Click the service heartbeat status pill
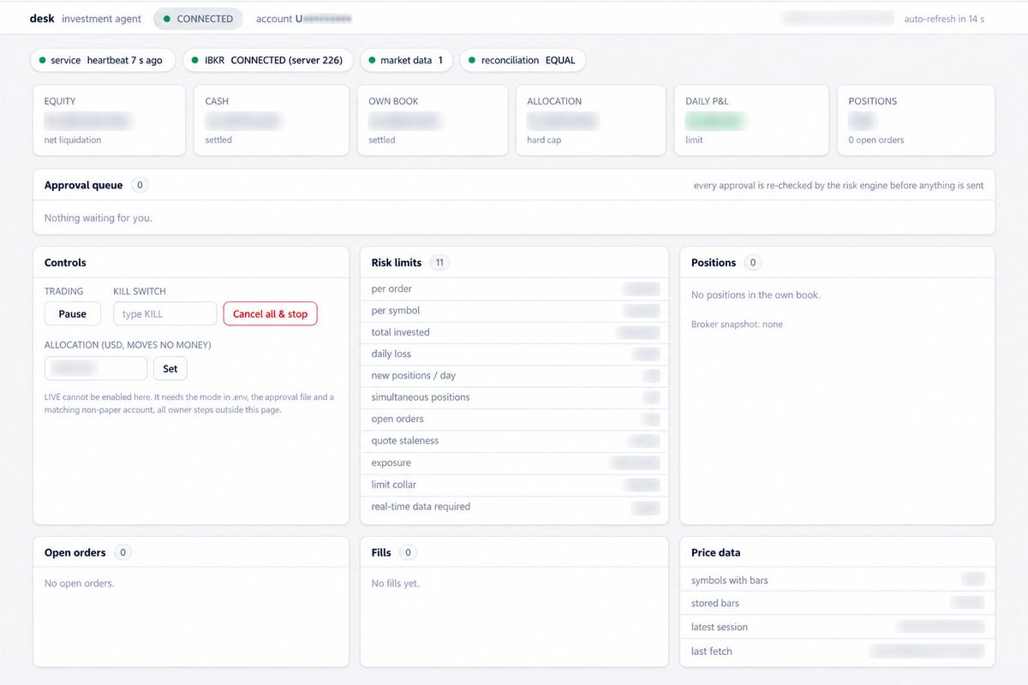The height and width of the screenshot is (685, 1028). pyautogui.click(x=103, y=60)
